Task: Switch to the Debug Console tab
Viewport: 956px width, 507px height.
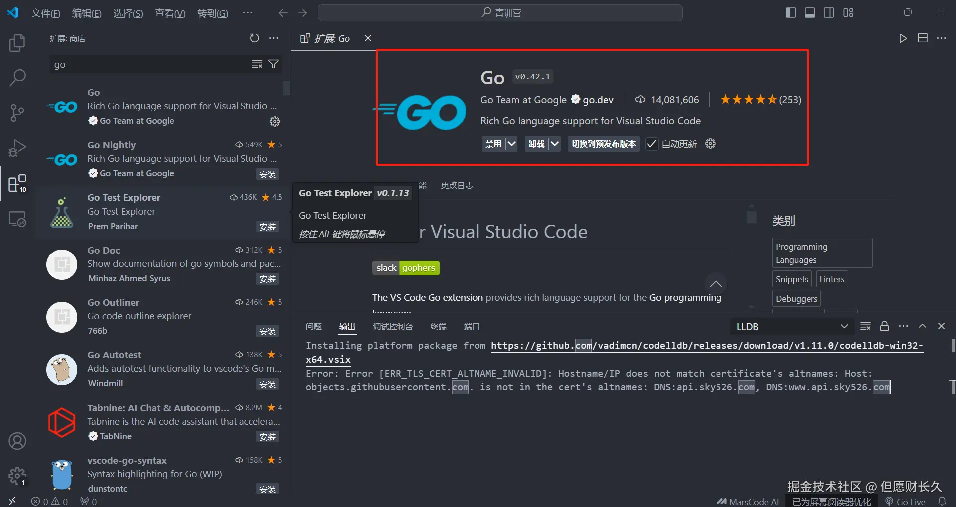Action: point(393,326)
